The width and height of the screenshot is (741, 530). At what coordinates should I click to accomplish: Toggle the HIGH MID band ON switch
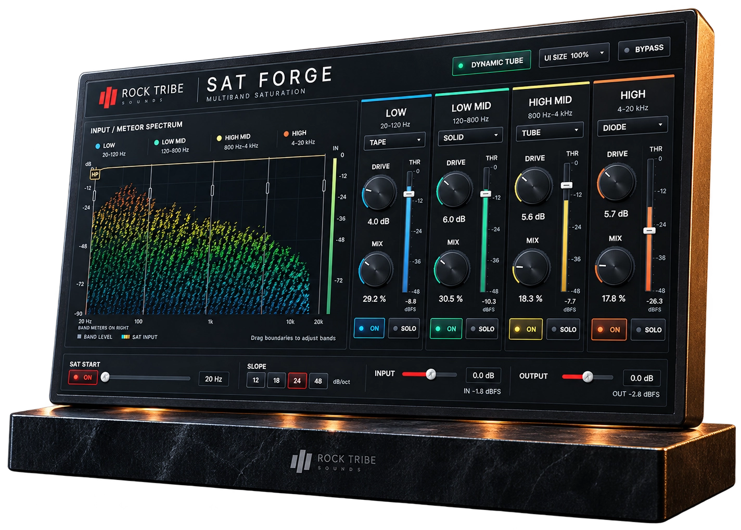pyautogui.click(x=526, y=329)
